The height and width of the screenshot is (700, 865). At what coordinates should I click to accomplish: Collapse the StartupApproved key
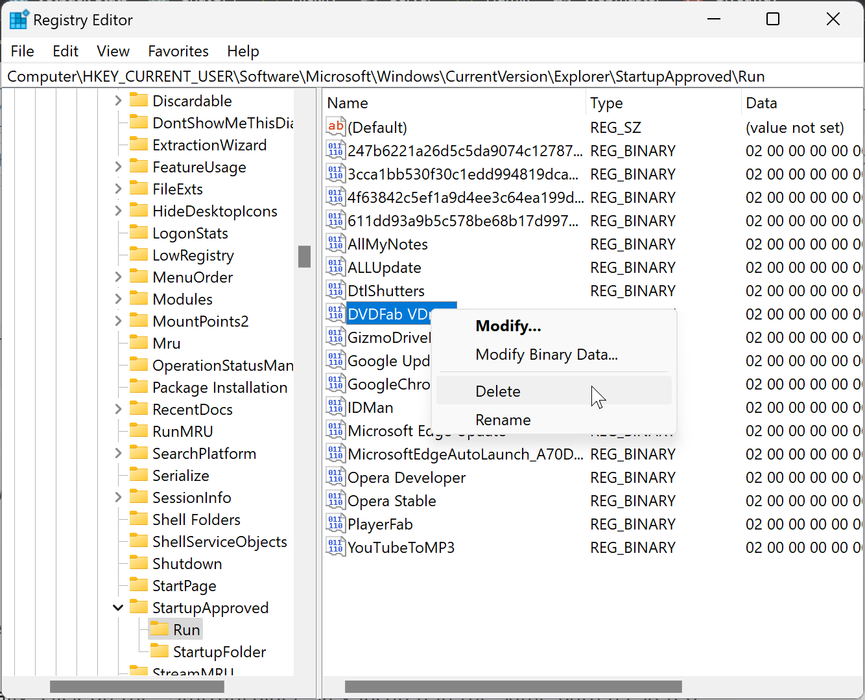tap(118, 607)
